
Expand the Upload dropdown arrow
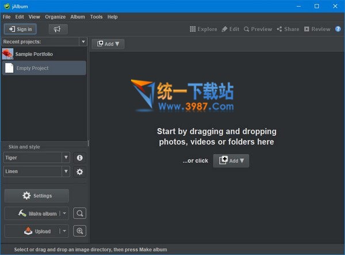pos(64,231)
